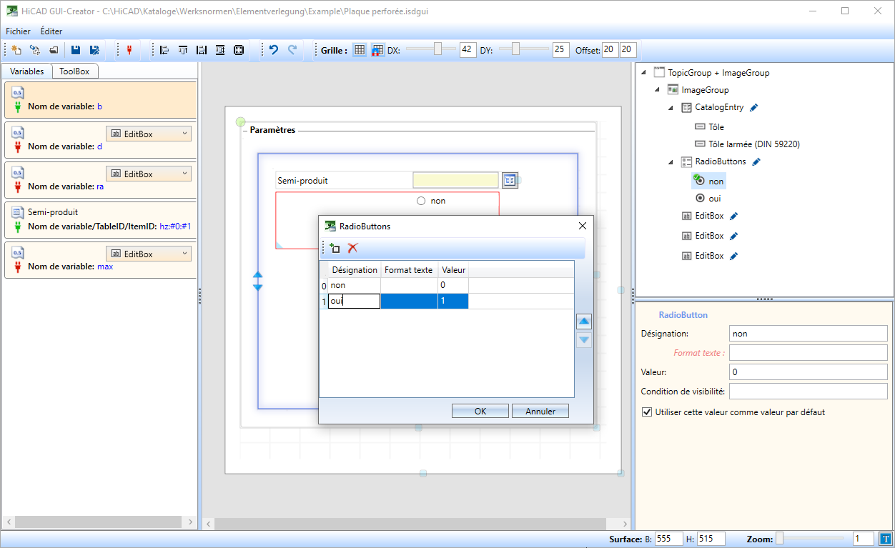This screenshot has height=548, width=895.
Task: Open the Fichier menu
Action: [x=18, y=31]
